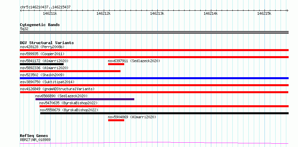The height and width of the screenshot is (147, 298).
Task: Open variant esv3890750 (Suktitipat2014) label
Action: coord(47,82)
